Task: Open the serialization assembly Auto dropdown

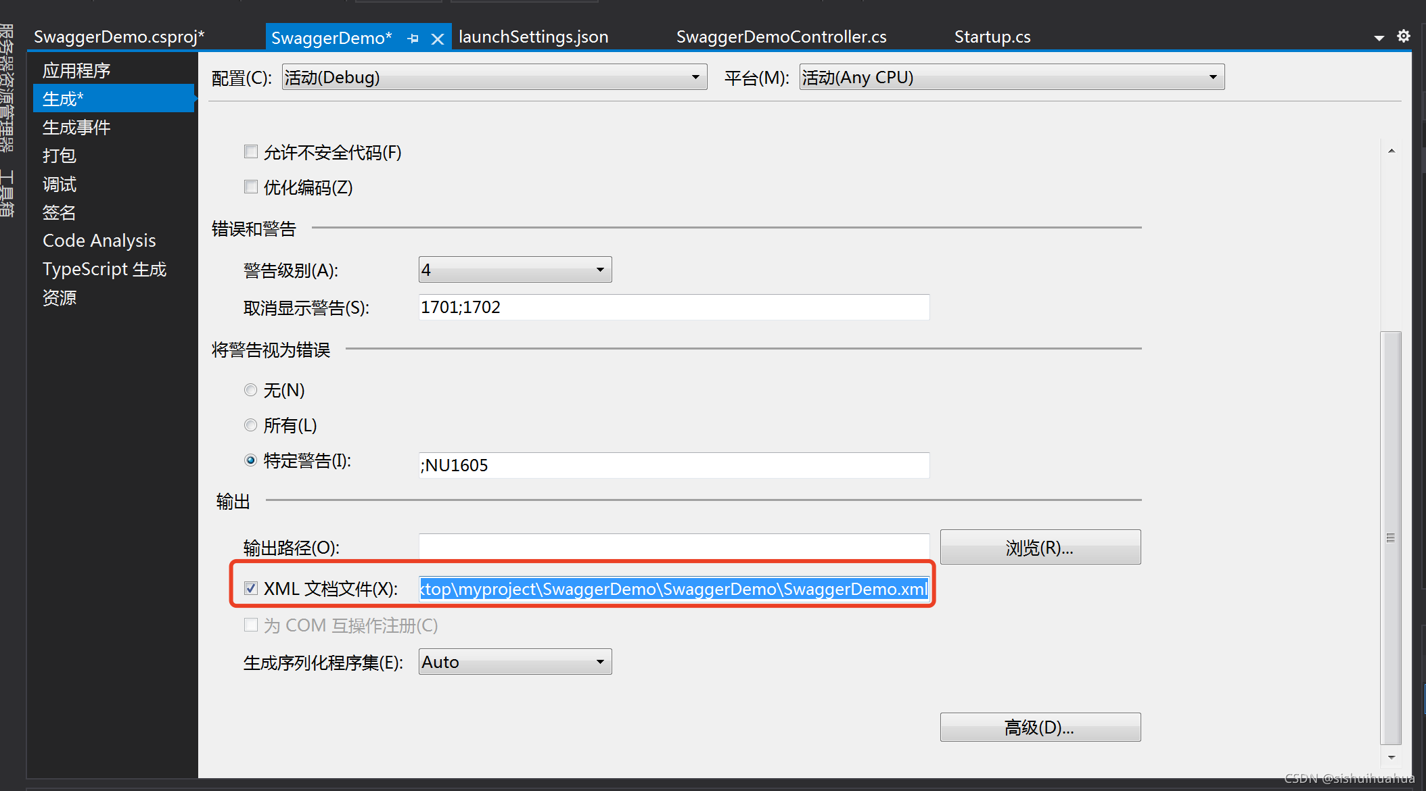Action: 515,662
